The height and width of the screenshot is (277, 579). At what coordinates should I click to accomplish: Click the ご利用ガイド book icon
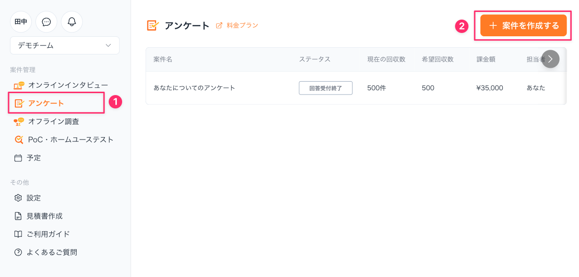(x=18, y=234)
